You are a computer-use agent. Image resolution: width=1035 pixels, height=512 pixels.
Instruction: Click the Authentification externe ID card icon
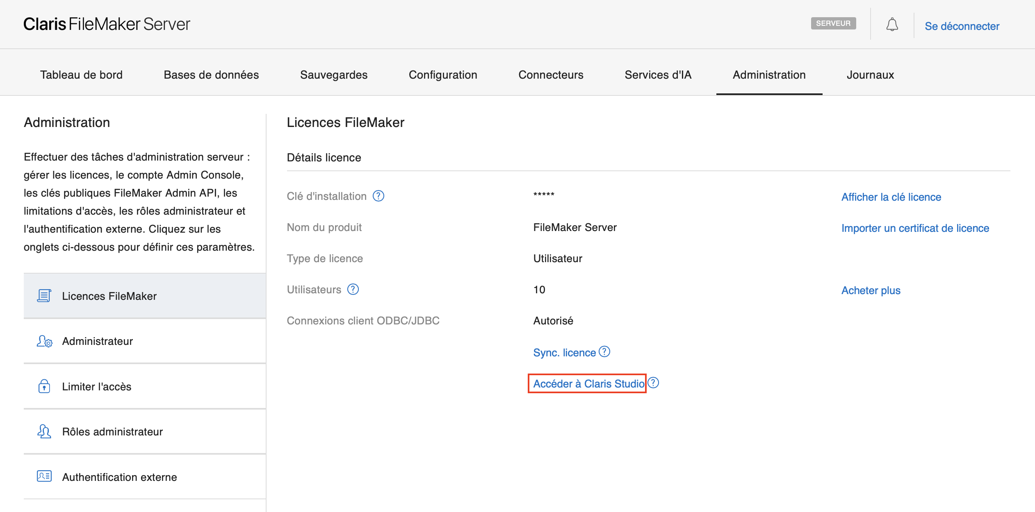click(44, 476)
